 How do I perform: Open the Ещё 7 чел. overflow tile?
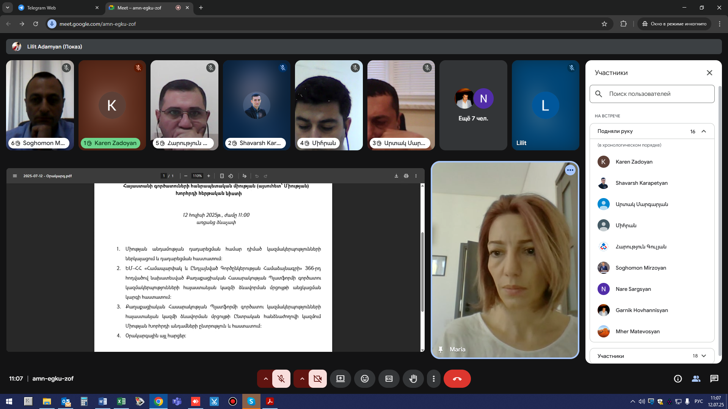tap(473, 105)
